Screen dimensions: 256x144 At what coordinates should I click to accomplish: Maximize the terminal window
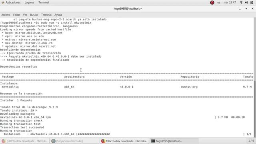[246, 9]
